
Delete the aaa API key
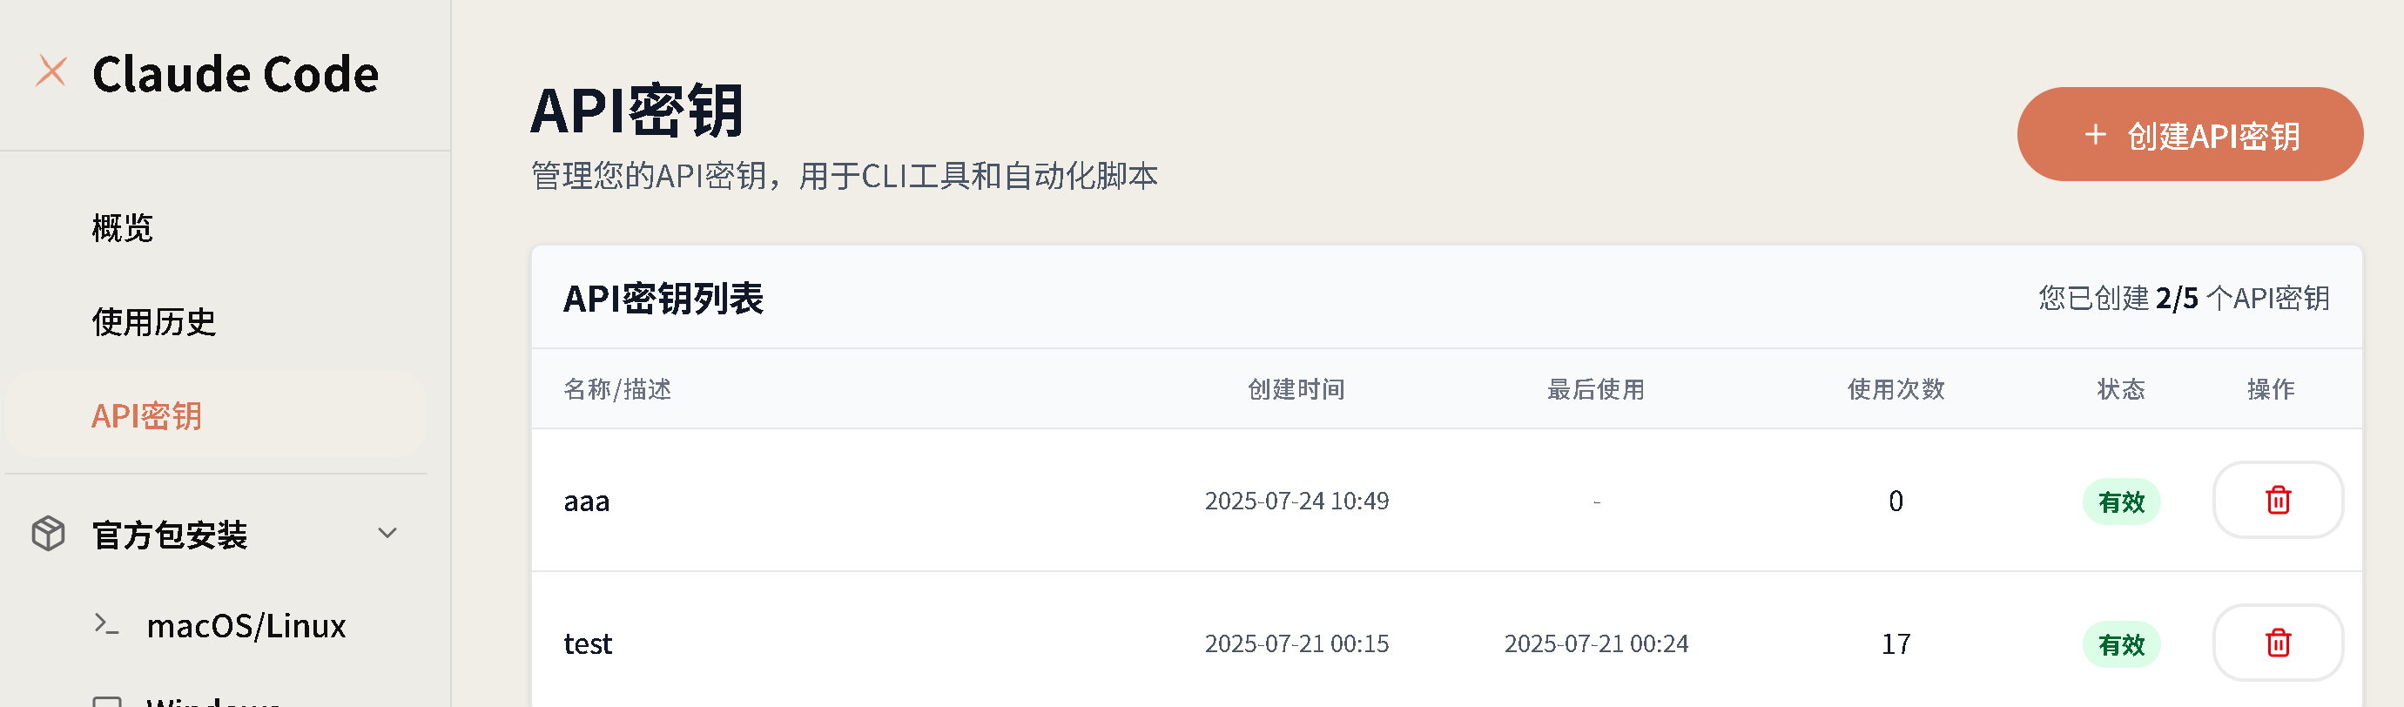pos(2277,501)
